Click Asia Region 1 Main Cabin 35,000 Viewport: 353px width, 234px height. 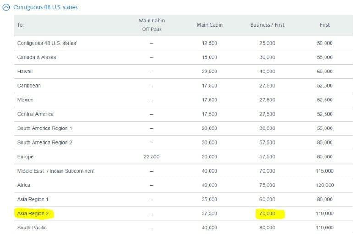(210, 199)
